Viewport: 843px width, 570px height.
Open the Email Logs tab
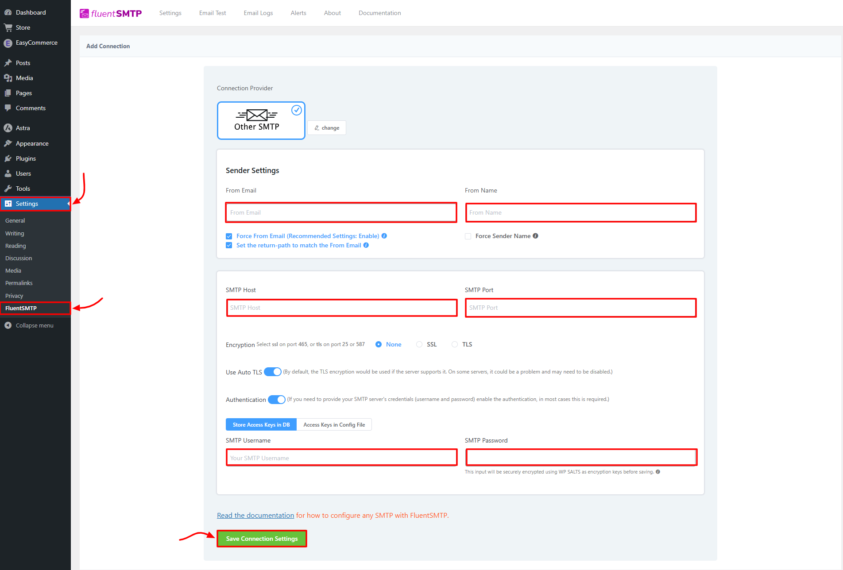coord(258,13)
